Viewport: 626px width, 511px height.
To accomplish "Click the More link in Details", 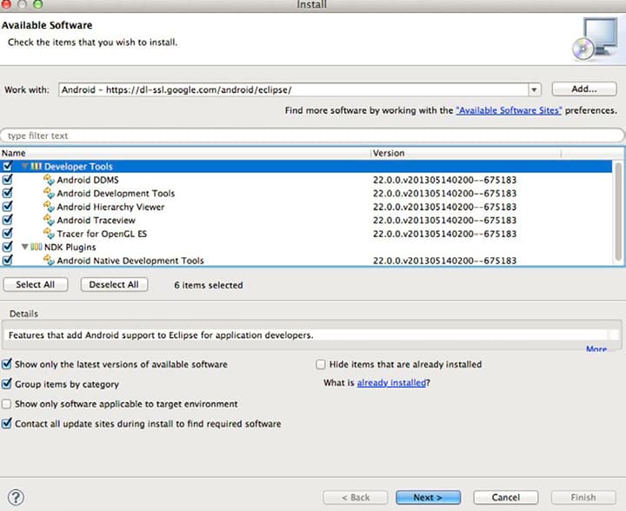I will click(x=596, y=349).
